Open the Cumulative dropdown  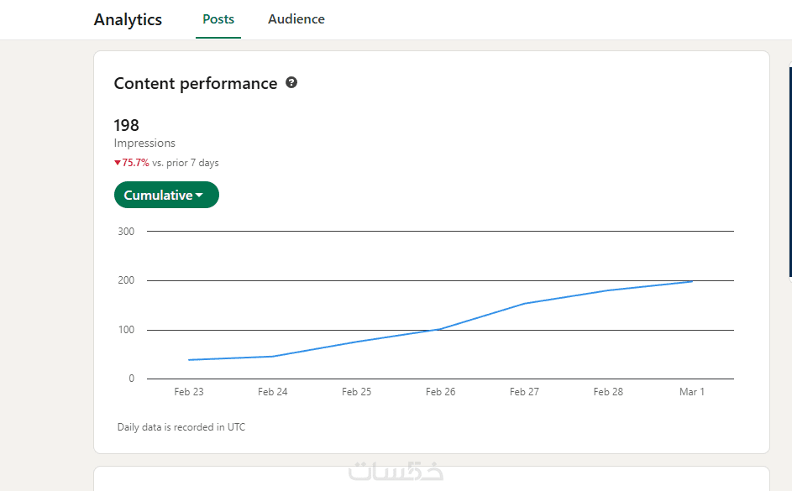(x=166, y=195)
